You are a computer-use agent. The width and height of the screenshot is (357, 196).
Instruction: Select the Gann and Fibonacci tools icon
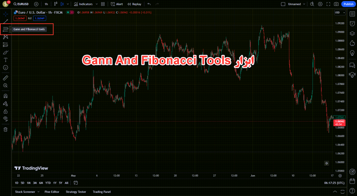click(x=6, y=29)
